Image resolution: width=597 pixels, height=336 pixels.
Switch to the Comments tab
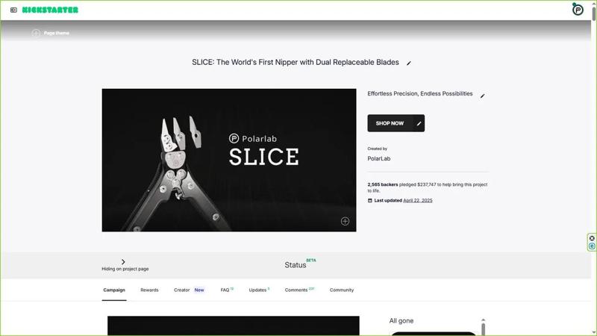299,290
